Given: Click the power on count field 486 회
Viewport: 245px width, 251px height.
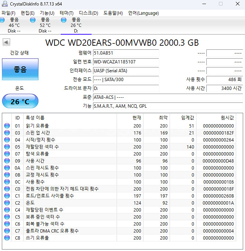Looking at the screenshot, I should pyautogui.click(x=224, y=79).
